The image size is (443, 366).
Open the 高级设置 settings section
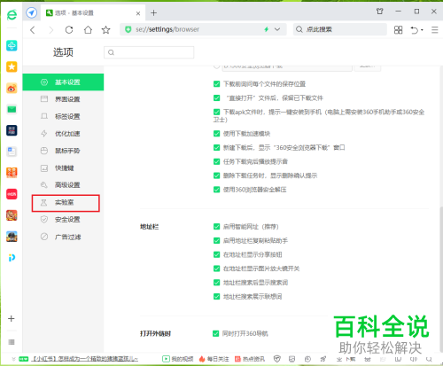pos(63,185)
